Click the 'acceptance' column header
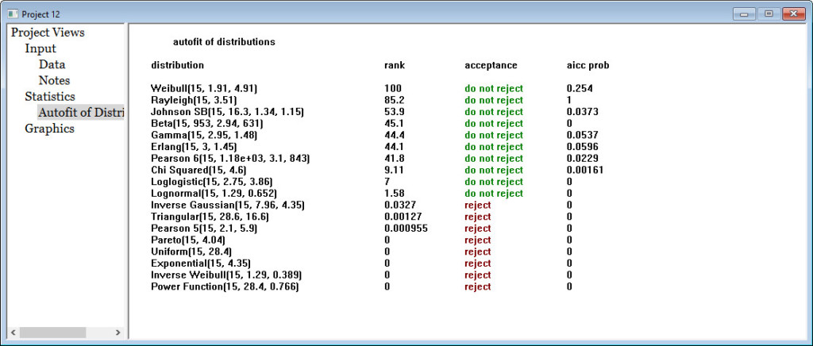Screen dimensions: 813x346 491,65
